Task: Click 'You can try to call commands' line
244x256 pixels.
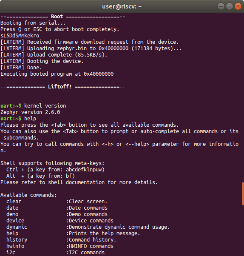Action: pos(119,147)
